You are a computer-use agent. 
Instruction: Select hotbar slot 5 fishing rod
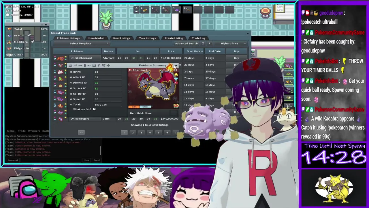click(x=187, y=10)
